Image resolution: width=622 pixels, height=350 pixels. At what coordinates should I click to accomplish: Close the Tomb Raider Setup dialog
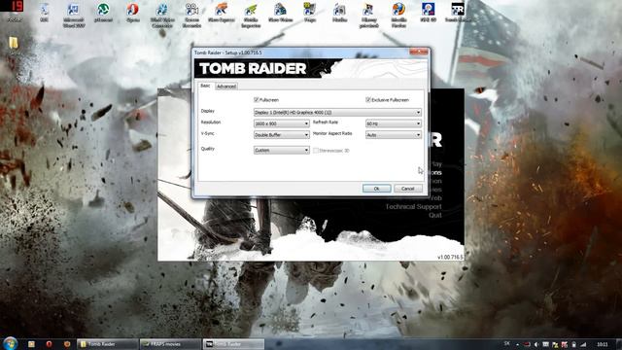pos(419,52)
